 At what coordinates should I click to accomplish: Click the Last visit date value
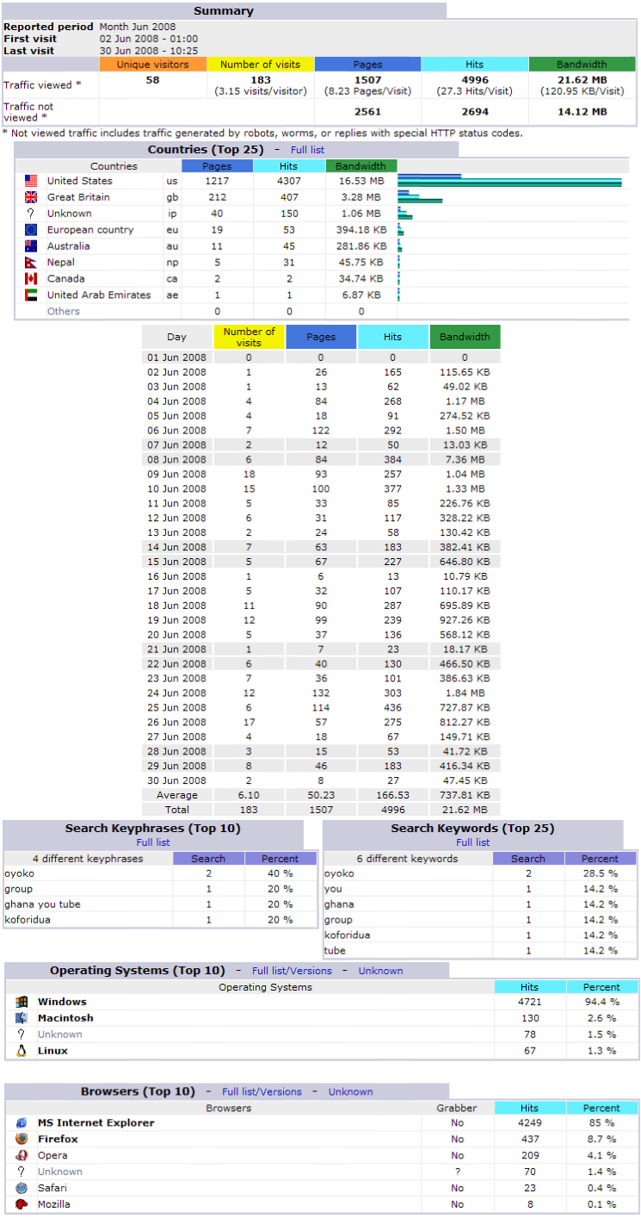[149, 51]
